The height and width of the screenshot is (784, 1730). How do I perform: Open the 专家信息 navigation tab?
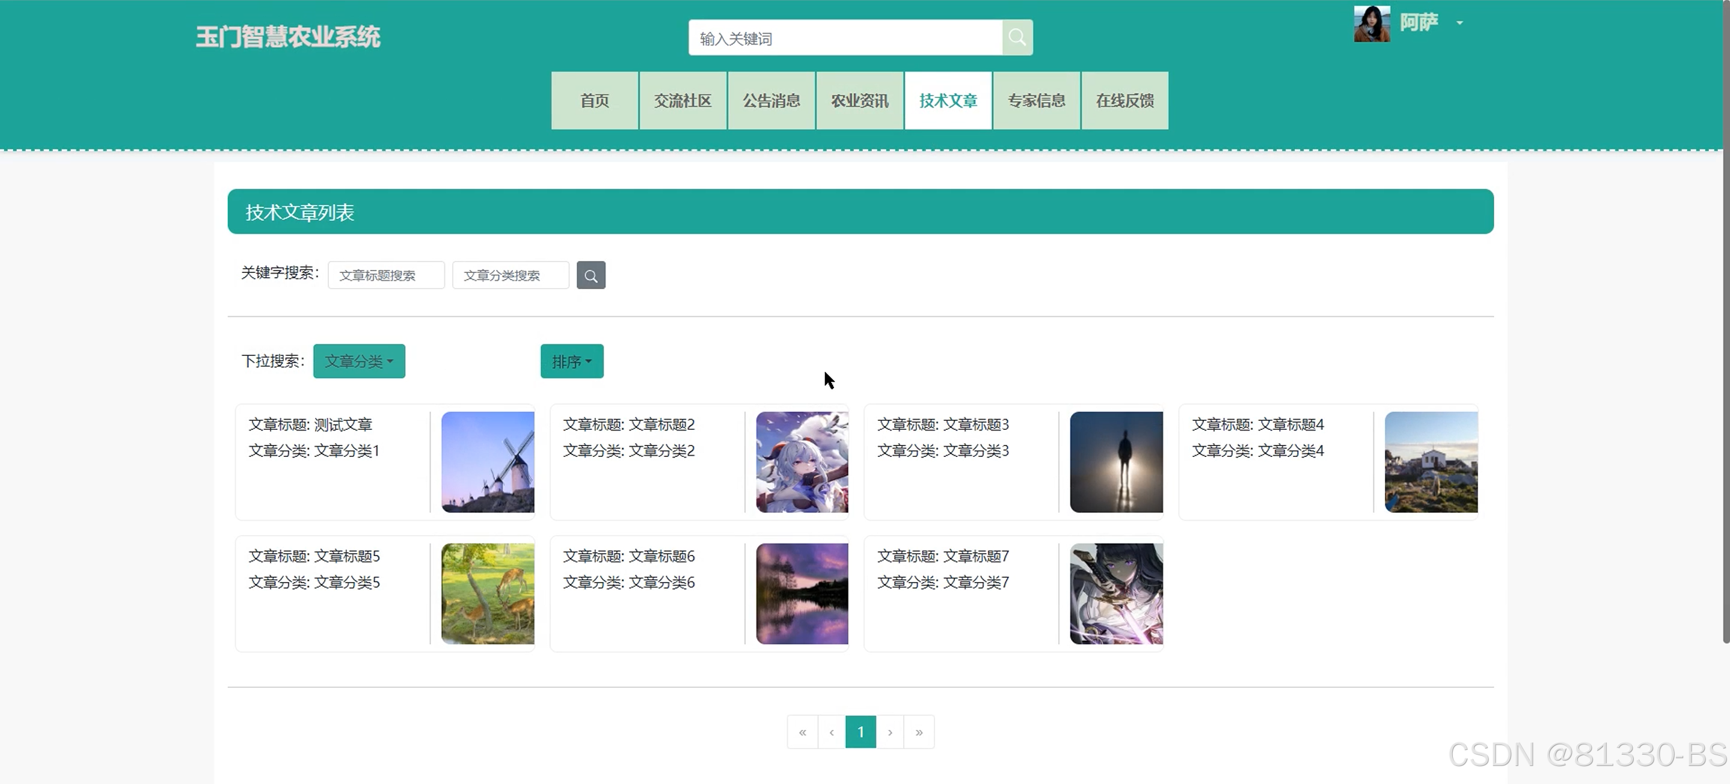click(x=1036, y=100)
